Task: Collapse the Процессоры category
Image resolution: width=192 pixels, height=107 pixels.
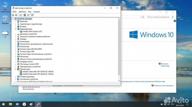Action: pos(15,69)
